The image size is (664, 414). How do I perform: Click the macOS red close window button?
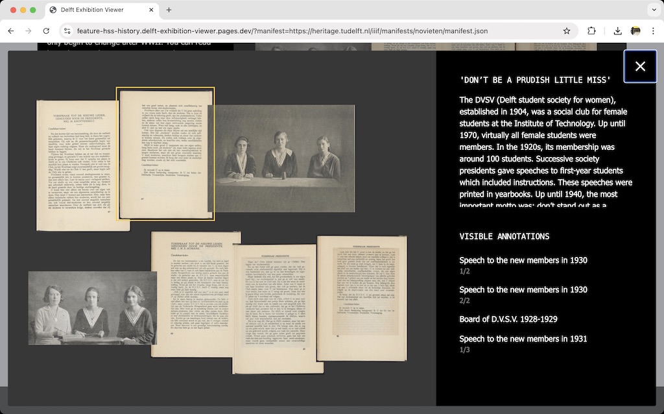(13, 10)
